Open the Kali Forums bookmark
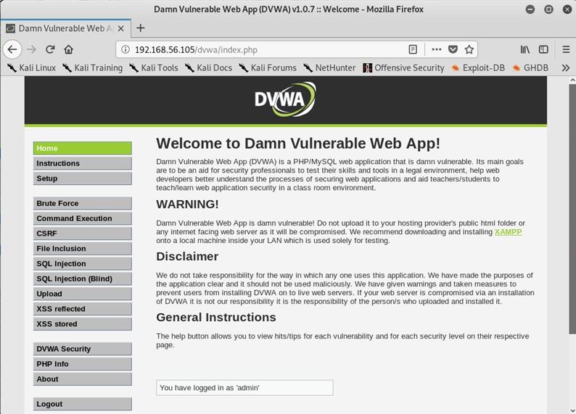 point(268,68)
